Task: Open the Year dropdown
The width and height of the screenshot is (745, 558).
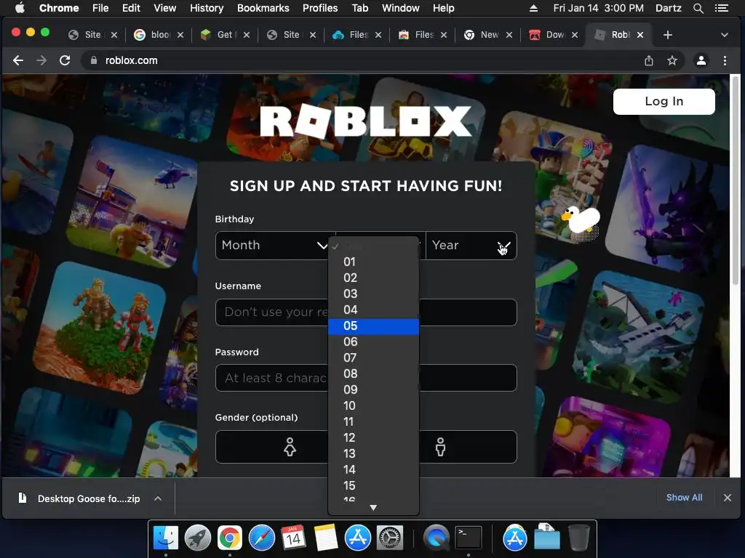Action: [471, 246]
